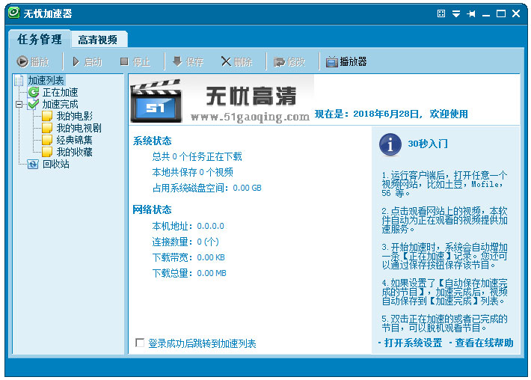Click 连接数量: 0 (个) text
Viewport: 531px width, 380px height.
[x=185, y=242]
